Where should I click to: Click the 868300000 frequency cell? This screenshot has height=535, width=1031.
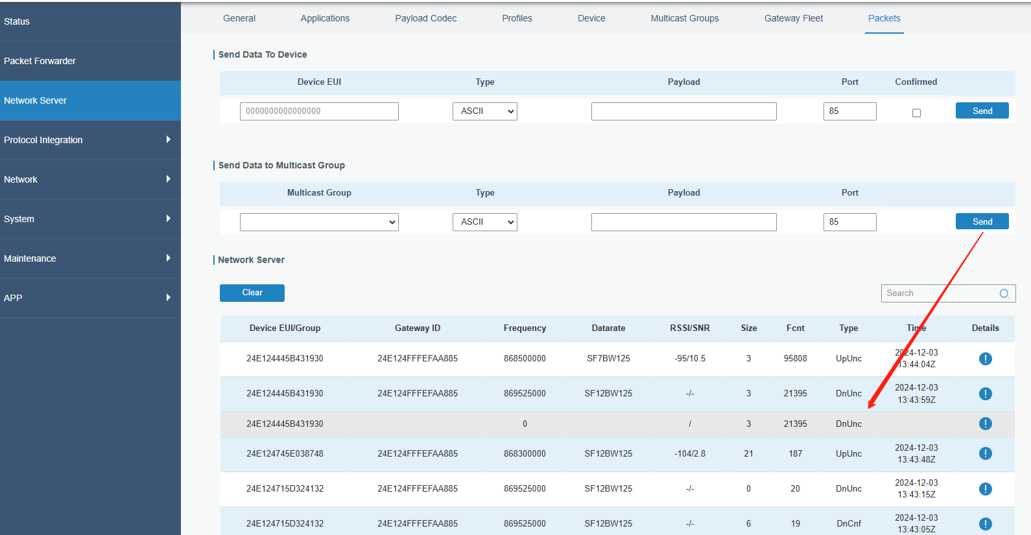[525, 453]
